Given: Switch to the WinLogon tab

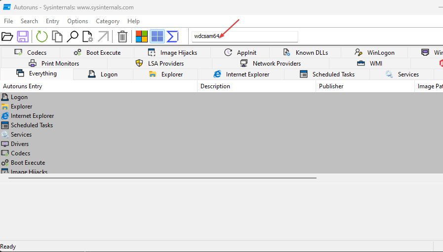Looking at the screenshot, I should pyautogui.click(x=374, y=52).
